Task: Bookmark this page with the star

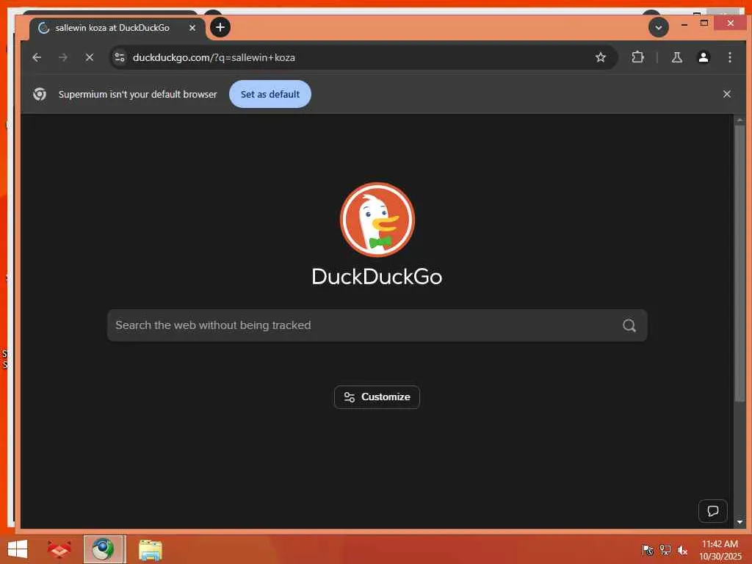Action: tap(601, 57)
